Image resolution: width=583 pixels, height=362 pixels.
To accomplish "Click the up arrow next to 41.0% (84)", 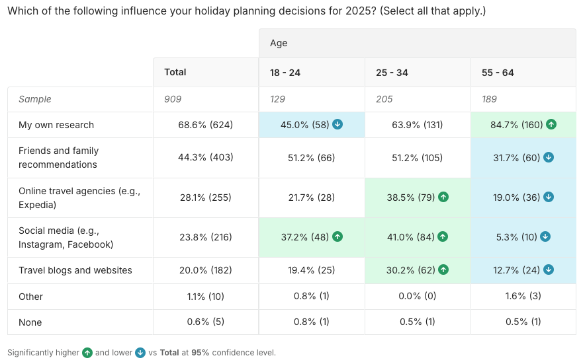I will [x=443, y=236].
